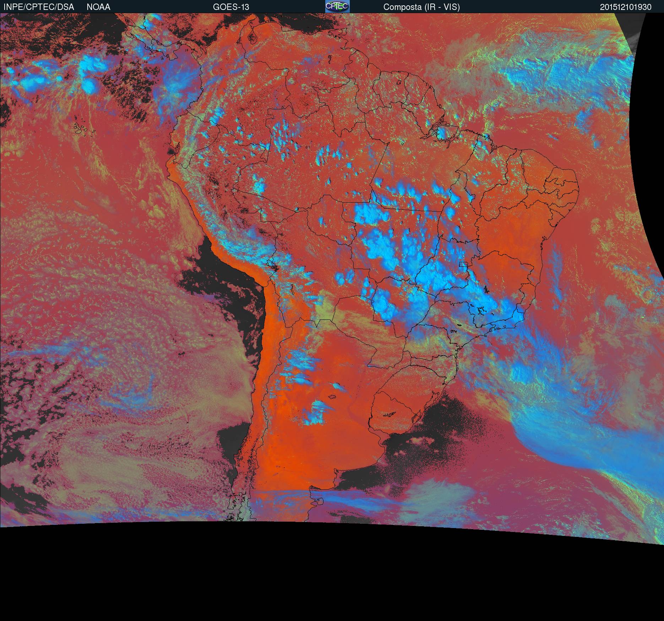This screenshot has height=621, width=664.
Task: Click the NOAA label in the header
Action: (x=98, y=7)
